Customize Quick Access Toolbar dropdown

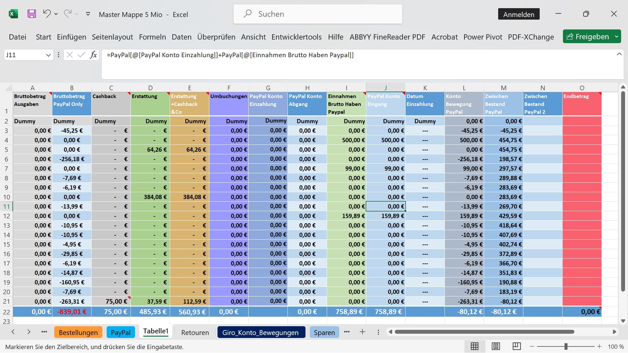coord(88,14)
